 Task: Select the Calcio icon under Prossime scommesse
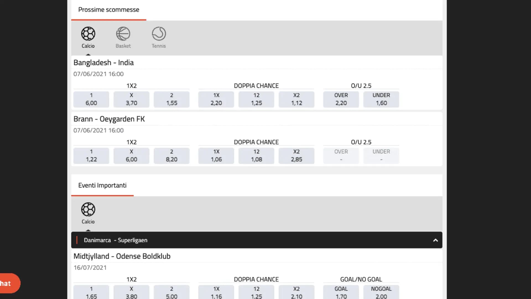click(x=88, y=37)
